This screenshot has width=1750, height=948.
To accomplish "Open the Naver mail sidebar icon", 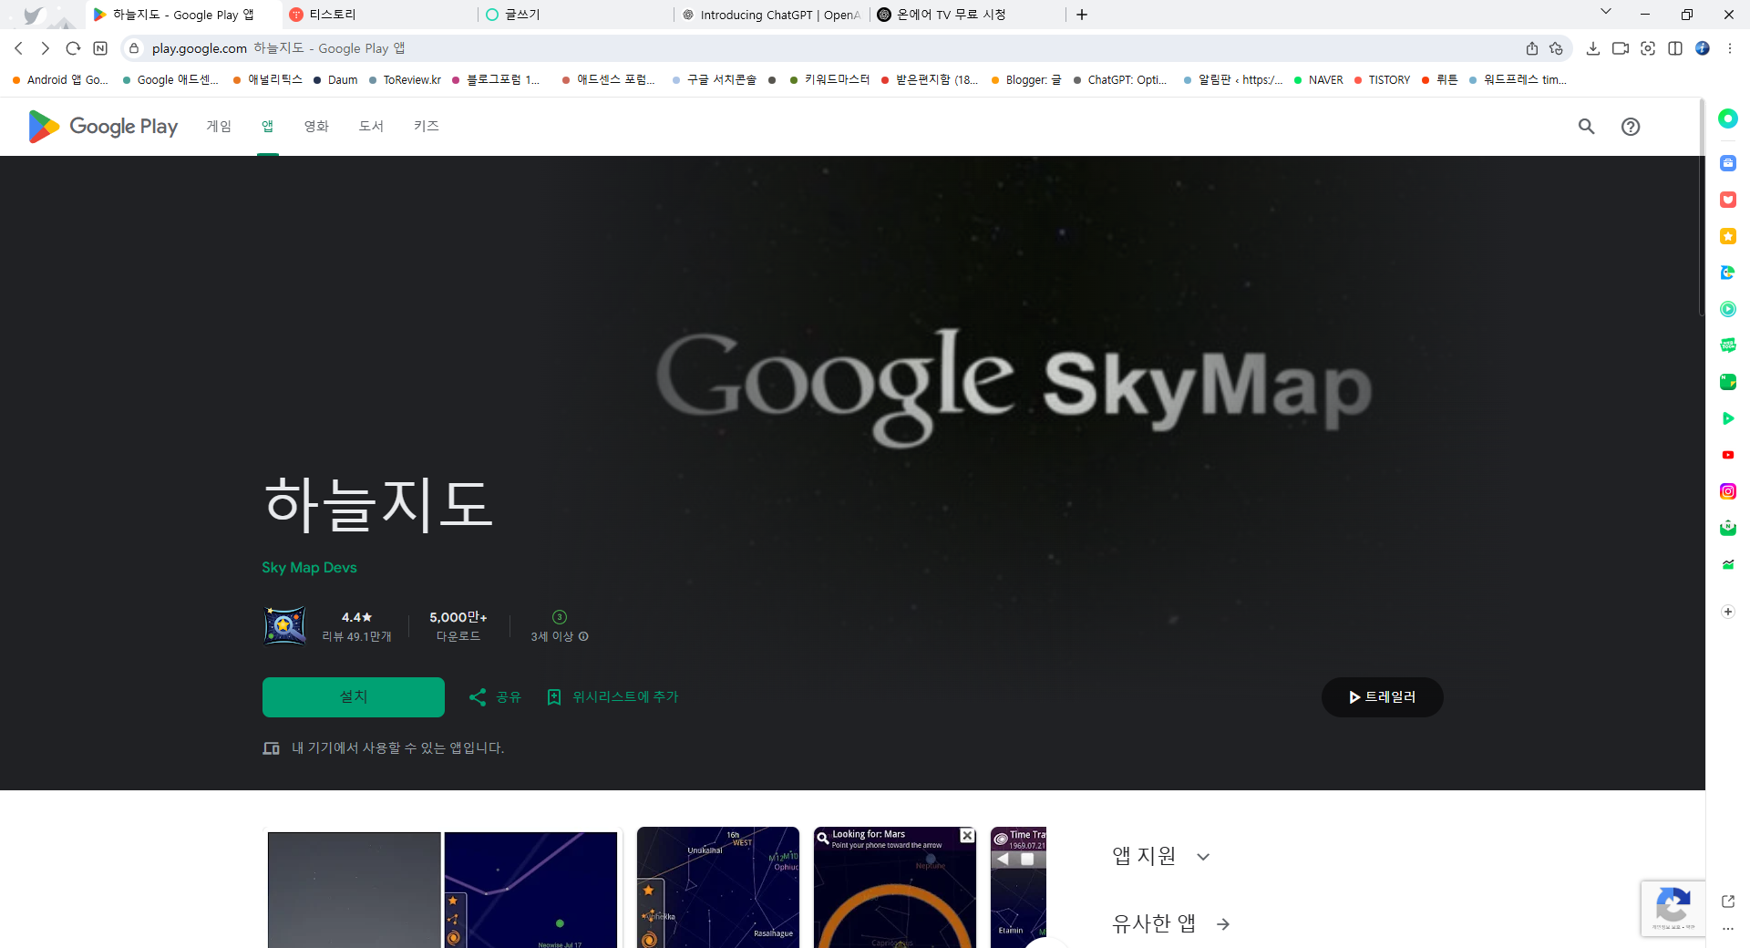I will (x=1728, y=528).
